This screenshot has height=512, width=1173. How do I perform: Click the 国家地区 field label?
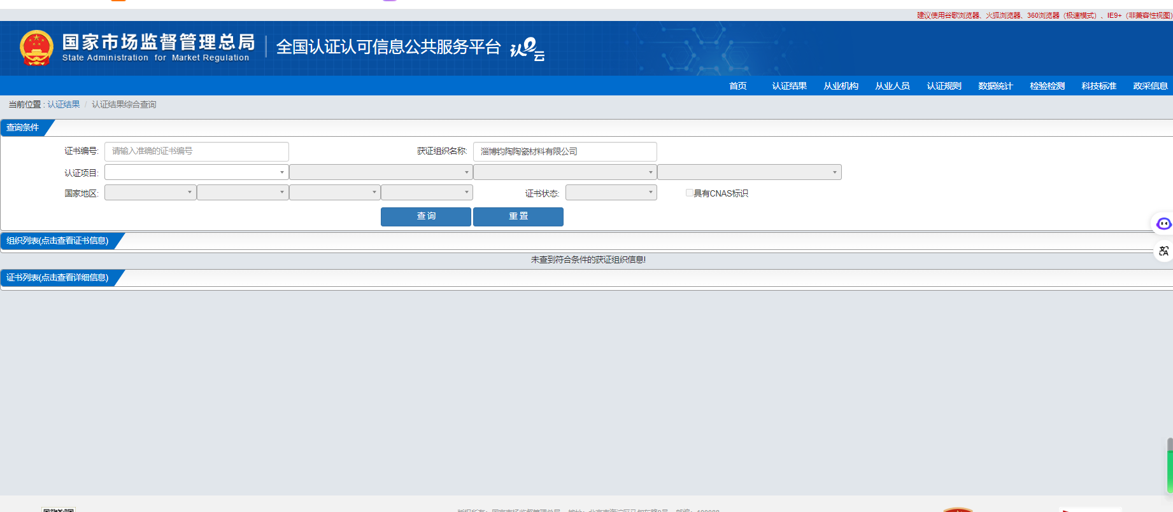82,193
